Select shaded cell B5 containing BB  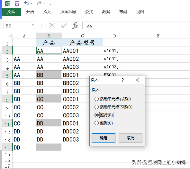coord(49,75)
